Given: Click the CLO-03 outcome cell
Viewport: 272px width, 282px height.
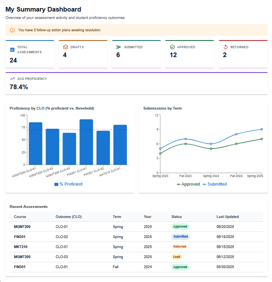Looking at the screenshot, I should pyautogui.click(x=62, y=257).
